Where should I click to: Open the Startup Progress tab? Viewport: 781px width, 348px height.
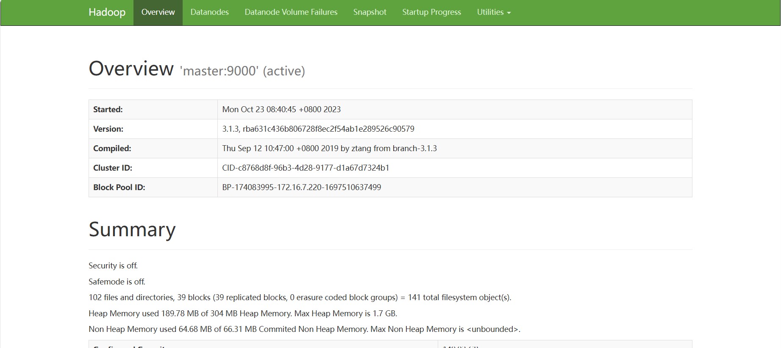(x=431, y=12)
